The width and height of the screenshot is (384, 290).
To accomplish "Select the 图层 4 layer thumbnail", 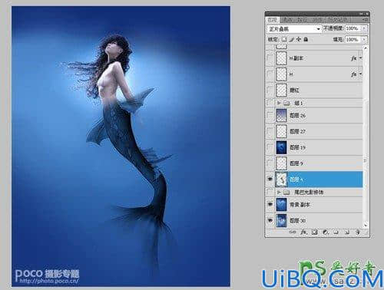I will point(282,180).
